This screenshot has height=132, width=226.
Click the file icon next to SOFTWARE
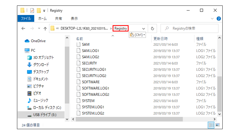(x=78, y=82)
